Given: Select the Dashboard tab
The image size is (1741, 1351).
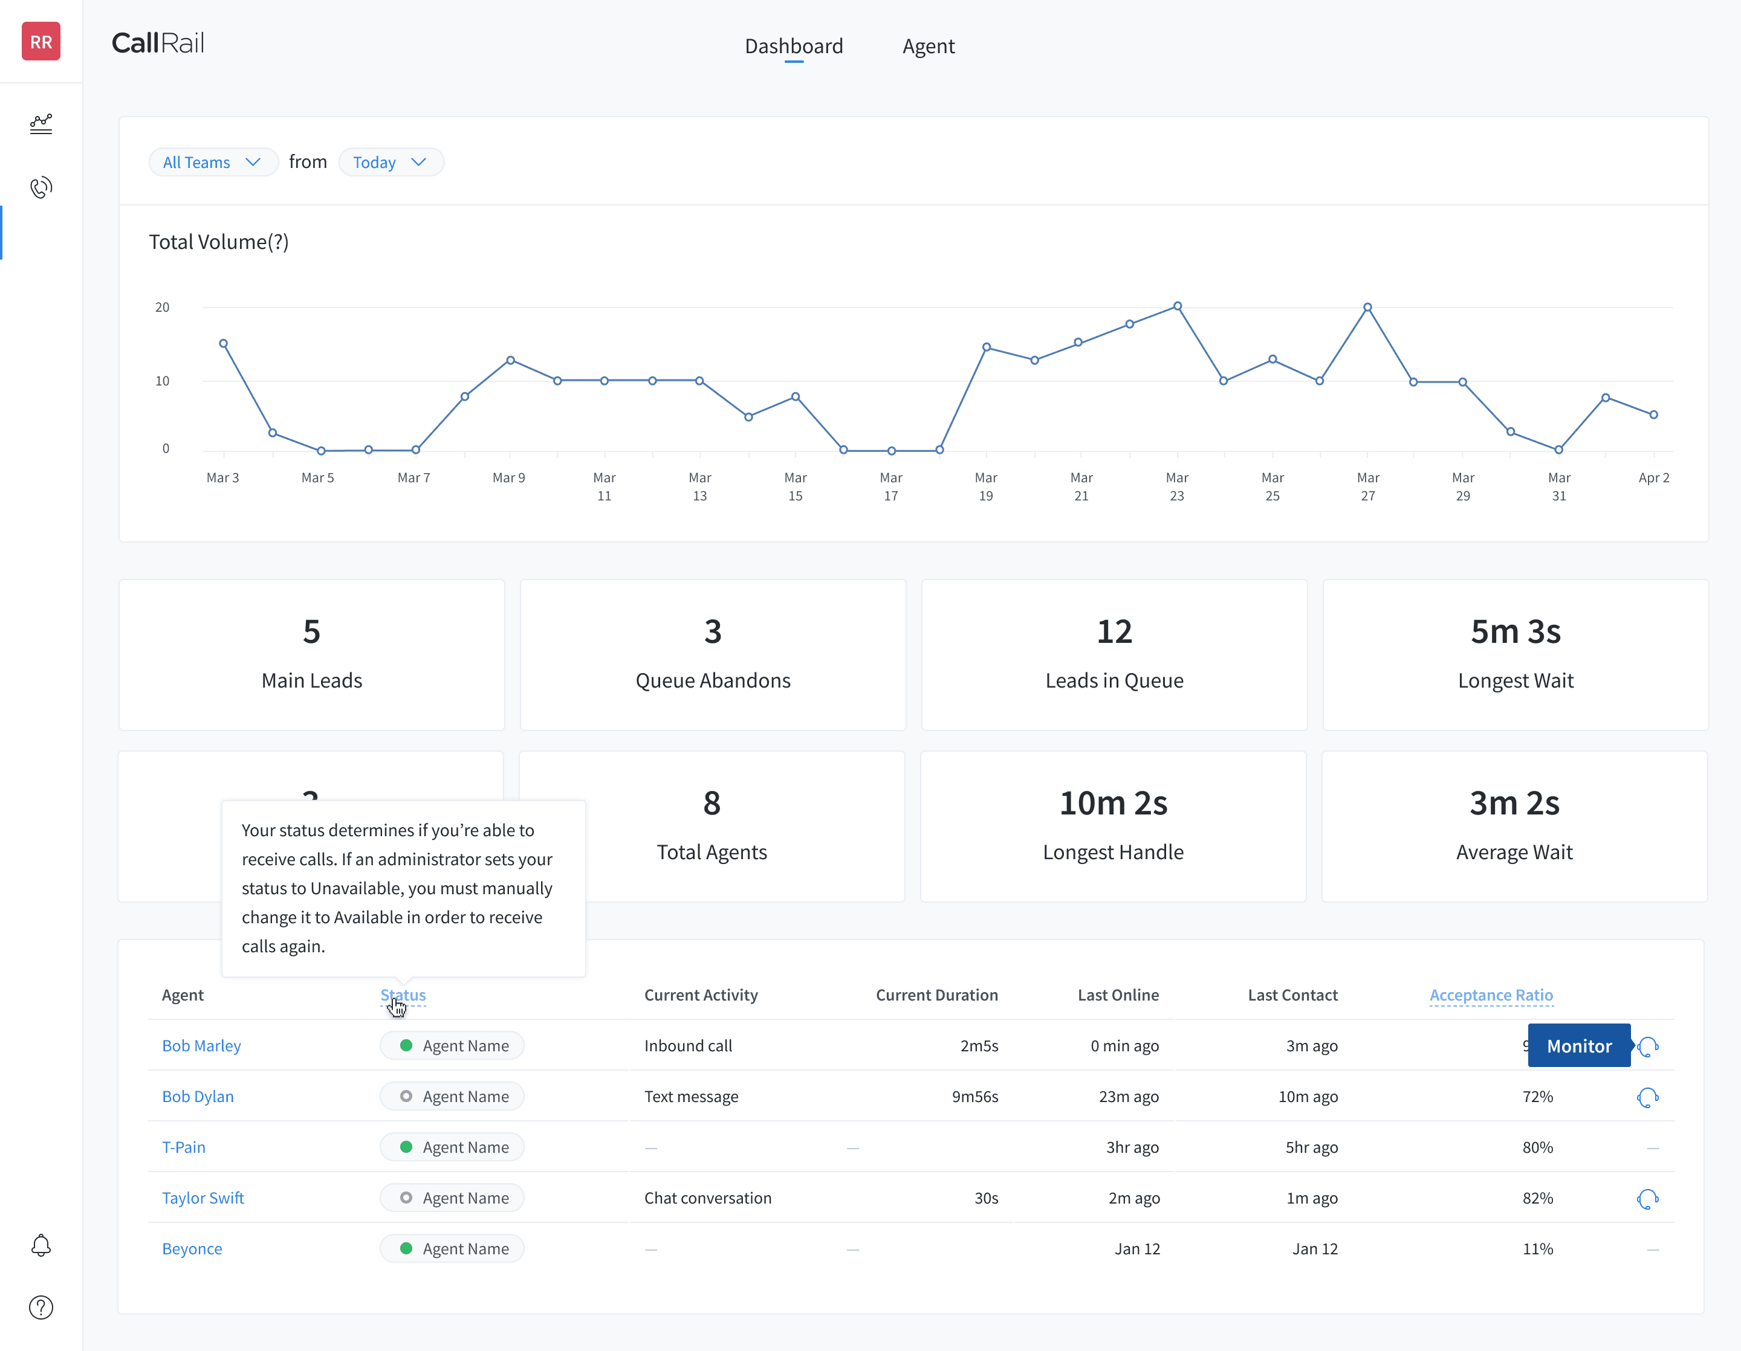Looking at the screenshot, I should [793, 46].
